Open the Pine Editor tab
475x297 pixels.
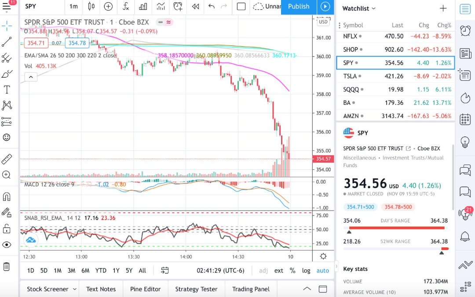pyautogui.click(x=145, y=289)
